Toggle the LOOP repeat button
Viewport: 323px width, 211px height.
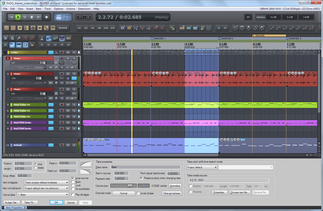pos(59,17)
